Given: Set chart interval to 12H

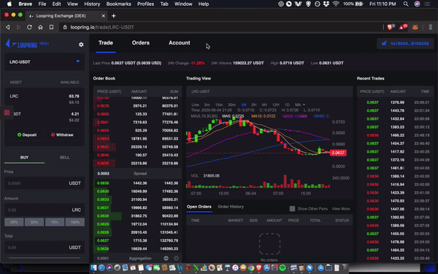Looking at the screenshot, I should 276,104.
